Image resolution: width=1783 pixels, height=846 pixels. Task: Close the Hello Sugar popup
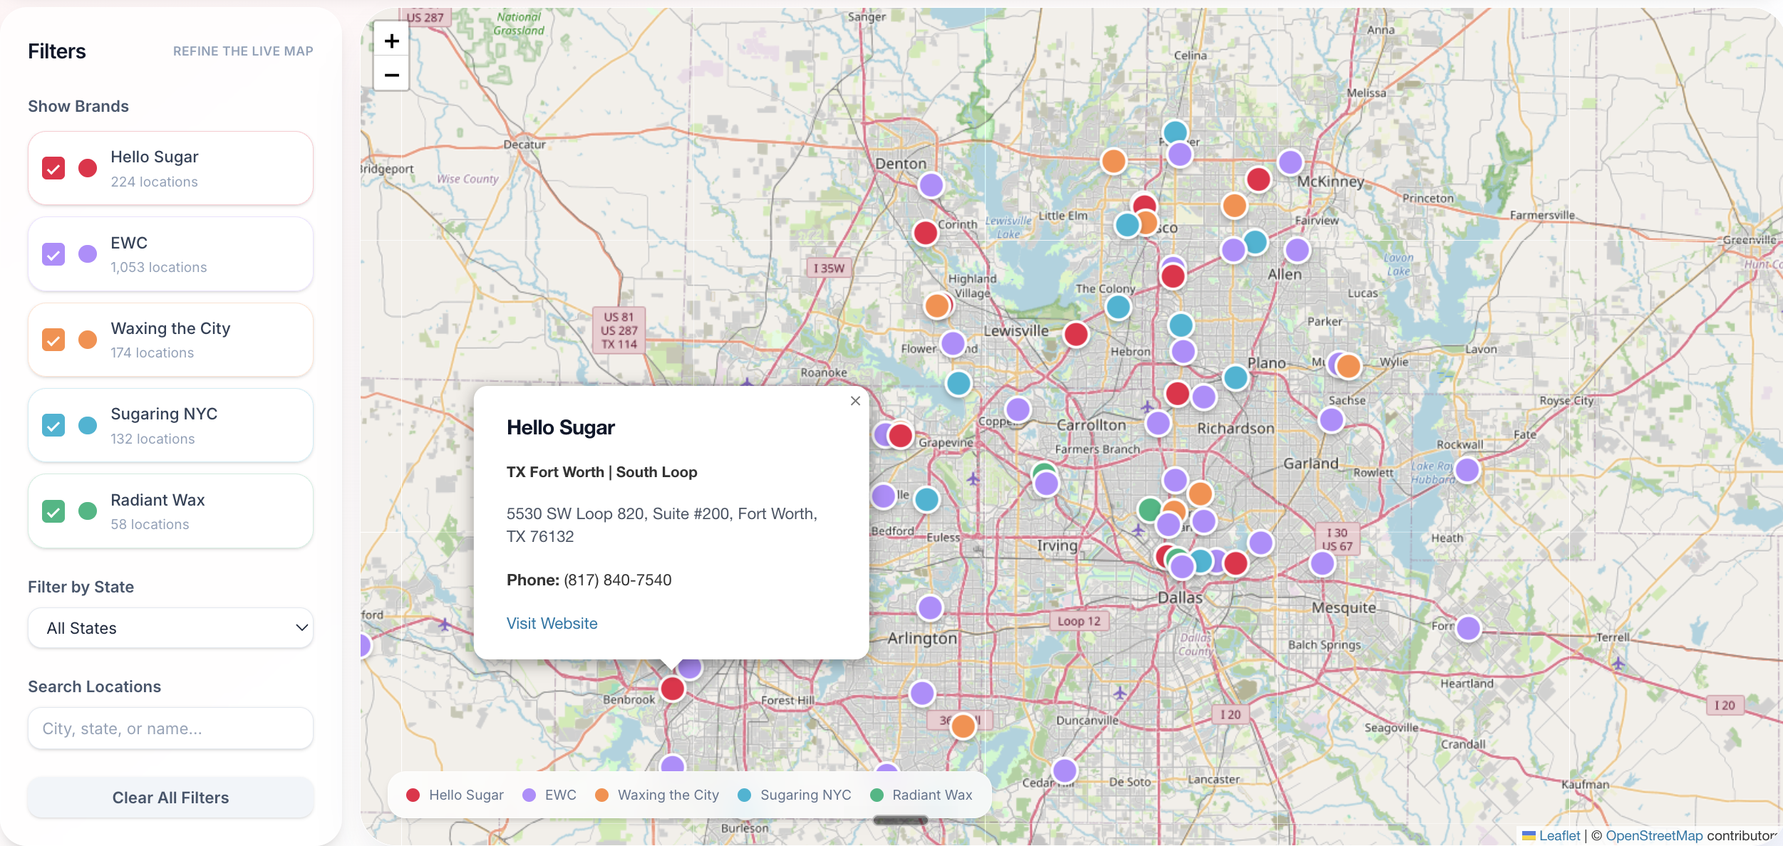(x=855, y=401)
